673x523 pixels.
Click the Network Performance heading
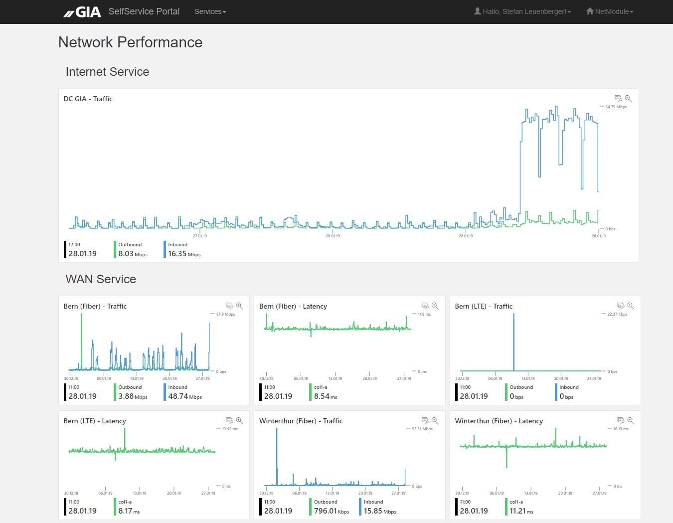tap(130, 42)
